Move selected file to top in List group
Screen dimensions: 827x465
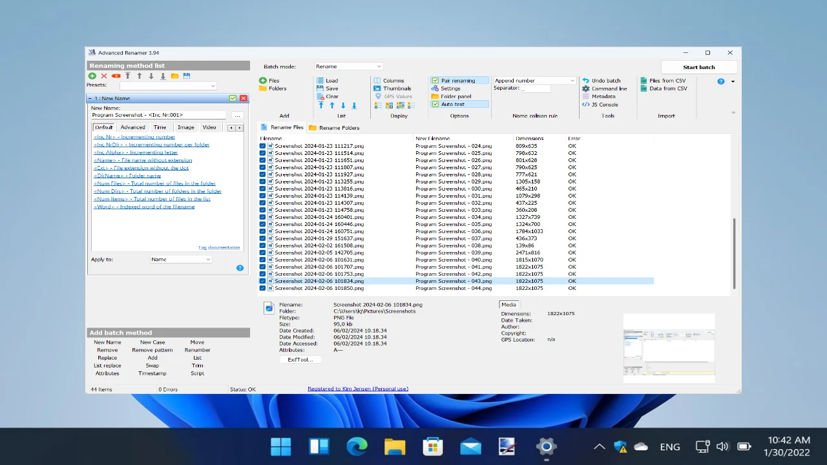pos(321,105)
